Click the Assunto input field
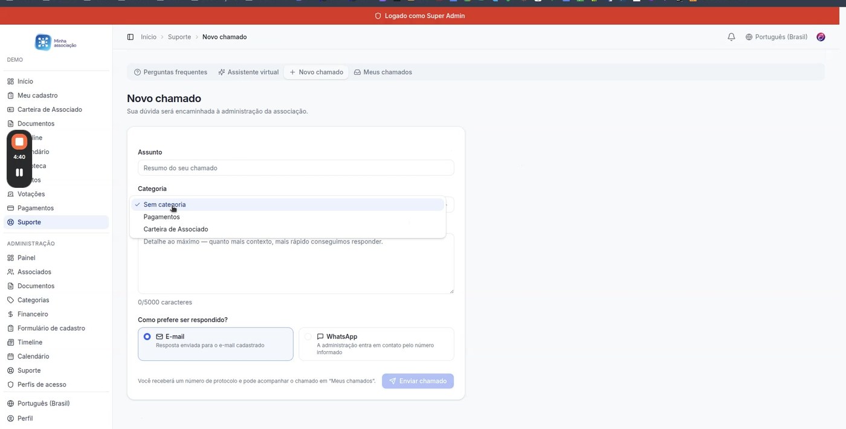Screen dimensions: 846x429 pyautogui.click(x=295, y=167)
